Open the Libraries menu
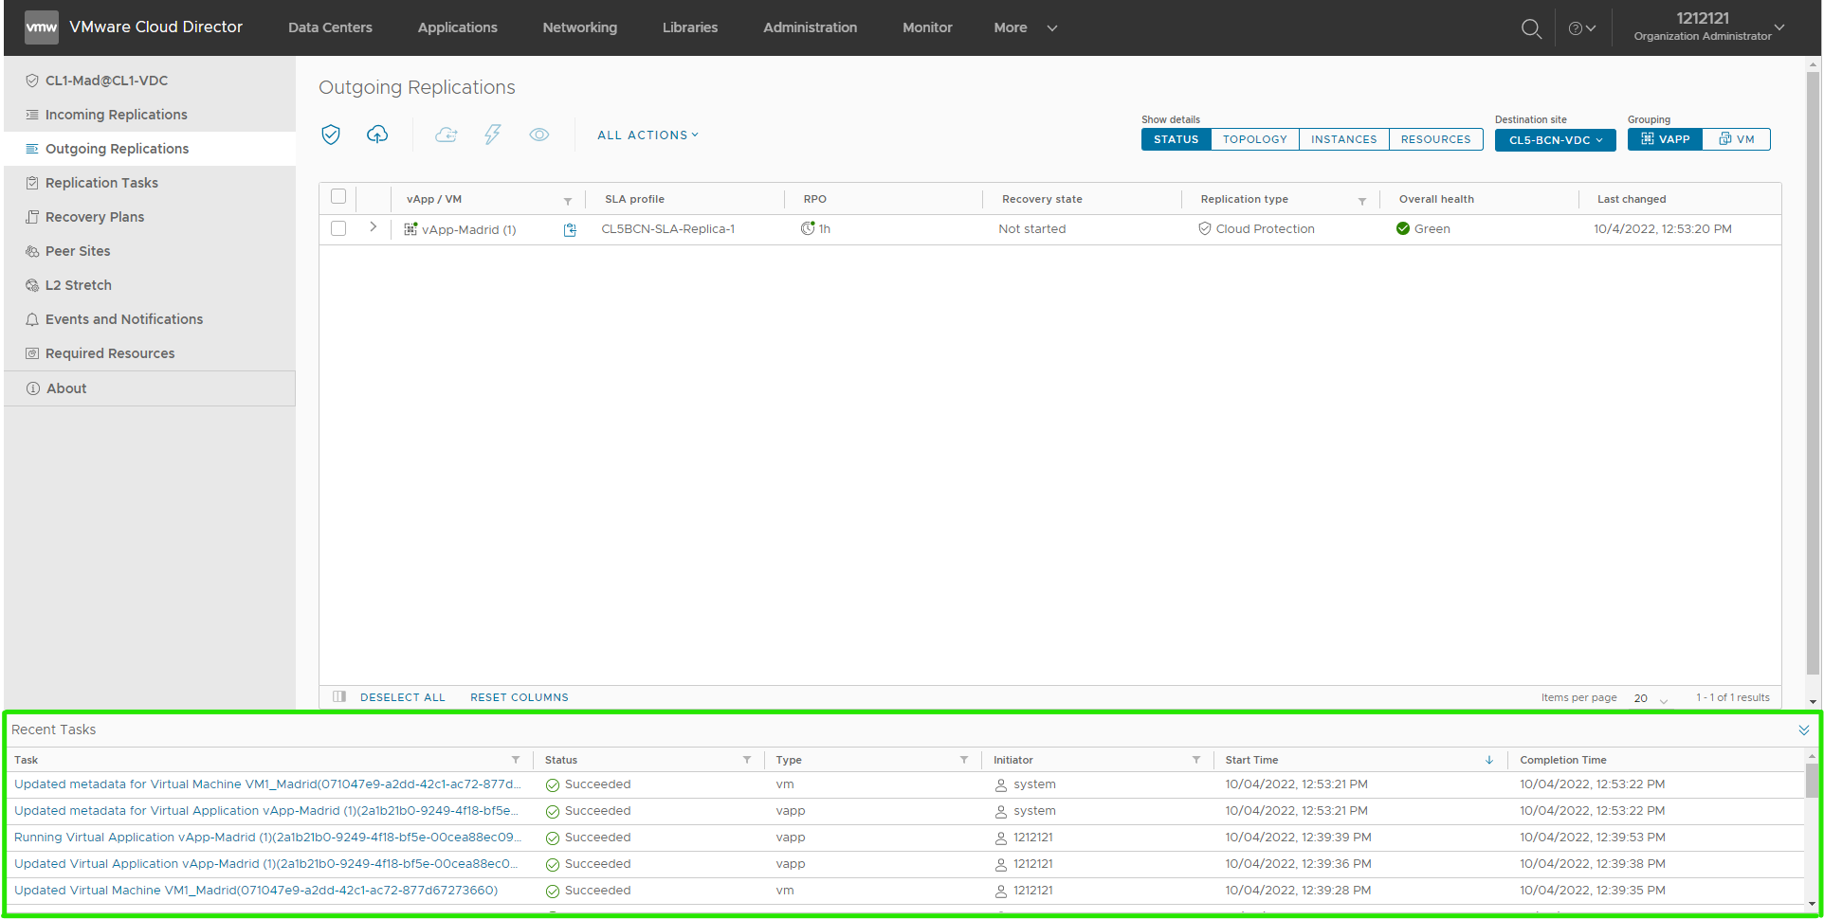1824x919 pixels. [690, 27]
